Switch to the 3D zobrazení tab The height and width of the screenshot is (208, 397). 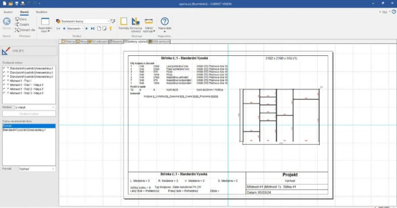[98, 41]
